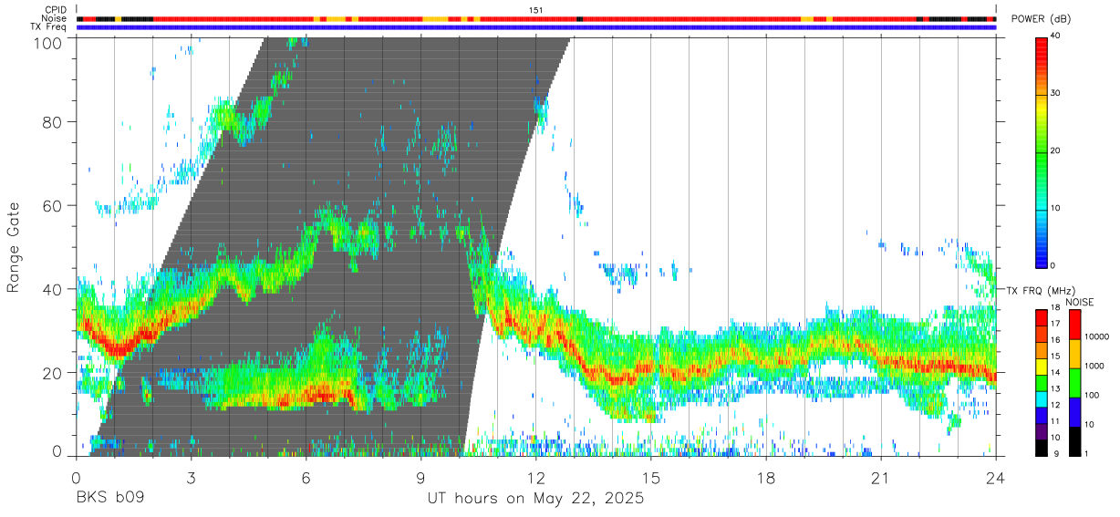Click the UT hours on May 22, 2025 title
Screen dimensions: 1120x517
536,499
